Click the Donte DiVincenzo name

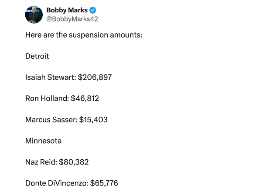click(x=57, y=183)
